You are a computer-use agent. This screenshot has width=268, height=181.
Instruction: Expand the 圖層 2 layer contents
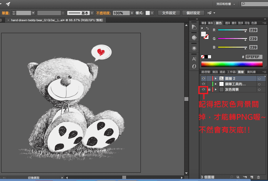click(x=216, y=78)
